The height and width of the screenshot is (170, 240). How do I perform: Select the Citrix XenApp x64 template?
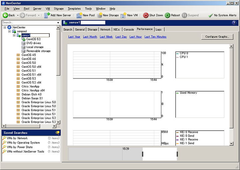tap(33, 91)
